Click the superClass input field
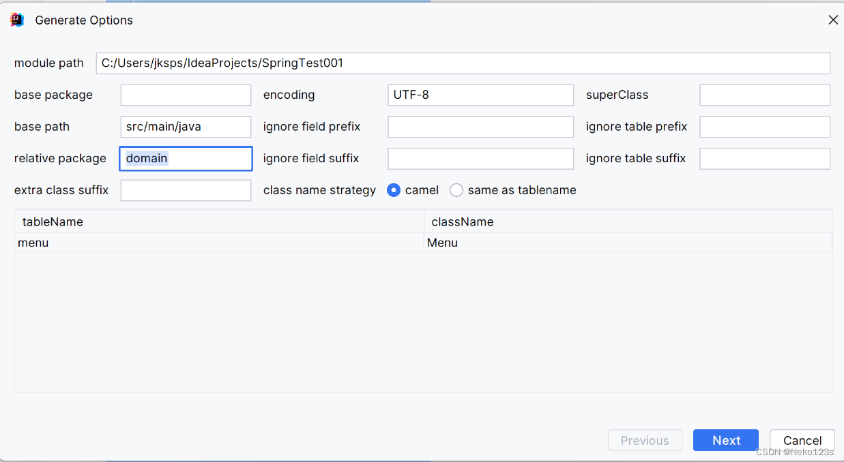844x462 pixels. click(x=765, y=95)
